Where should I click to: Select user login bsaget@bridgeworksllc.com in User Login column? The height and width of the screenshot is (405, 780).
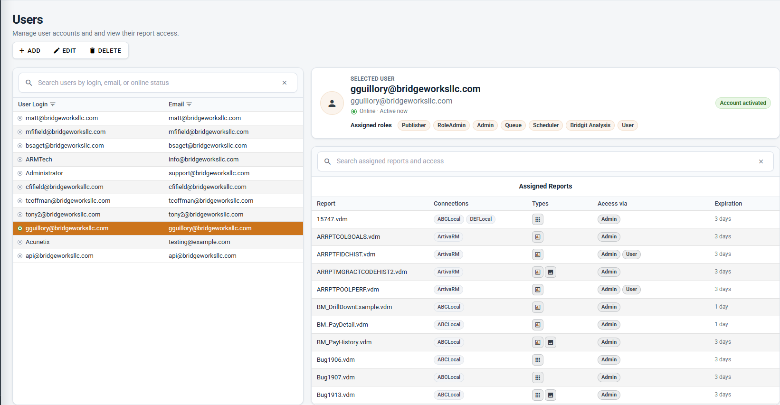(x=65, y=146)
